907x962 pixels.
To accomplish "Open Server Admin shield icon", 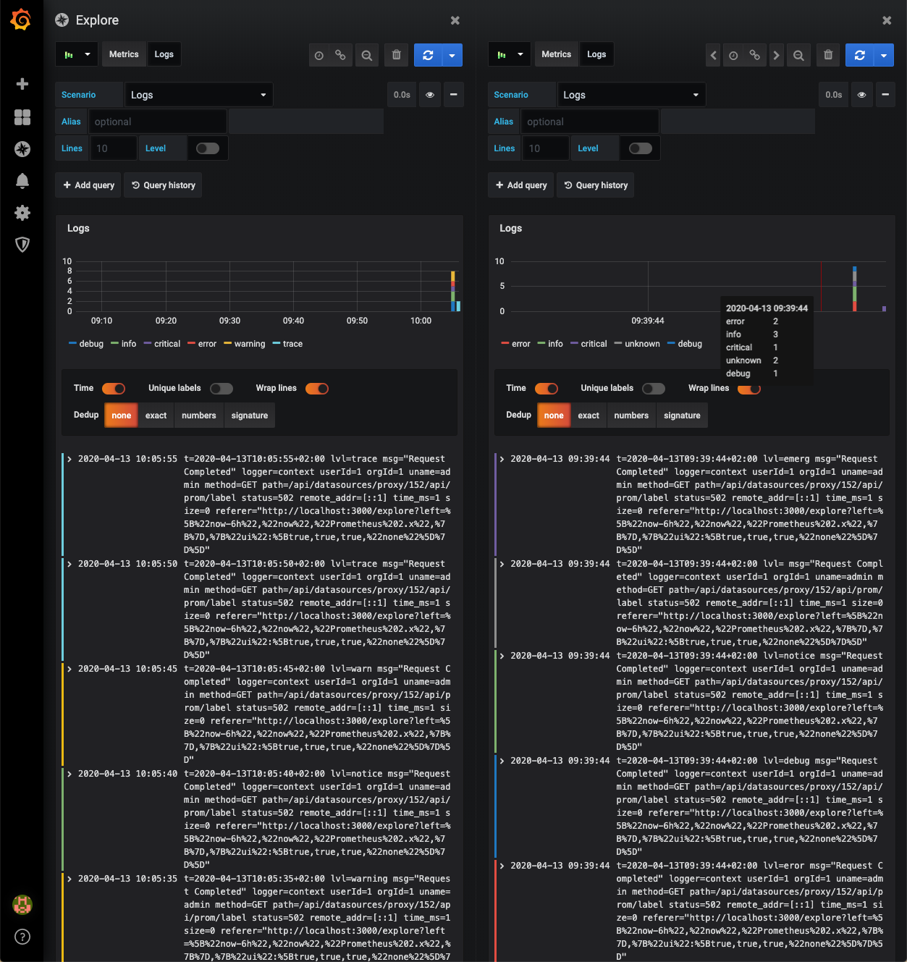I will click(x=22, y=245).
